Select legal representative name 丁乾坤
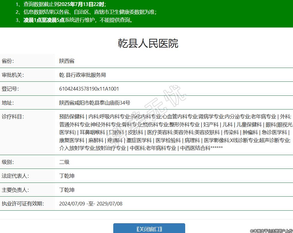Screen dimensions: 293x233 tap(67, 176)
